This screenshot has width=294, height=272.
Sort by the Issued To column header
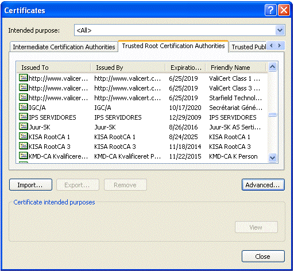pos(53,68)
